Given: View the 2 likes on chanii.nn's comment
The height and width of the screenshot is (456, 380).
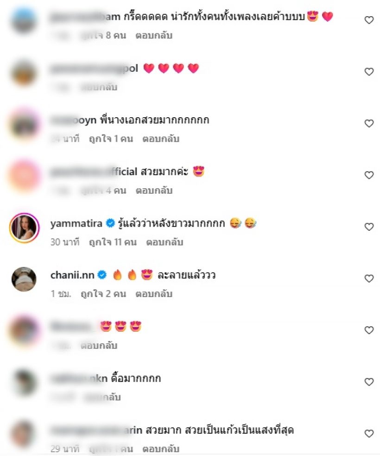Looking at the screenshot, I should click(103, 294).
